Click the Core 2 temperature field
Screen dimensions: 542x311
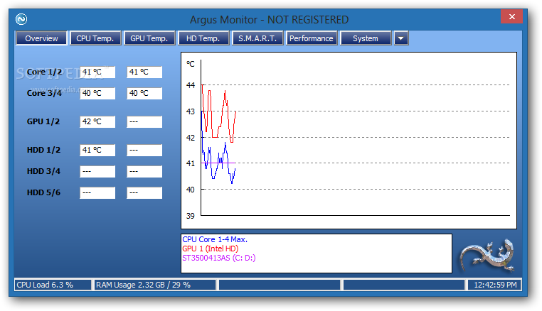coord(144,72)
